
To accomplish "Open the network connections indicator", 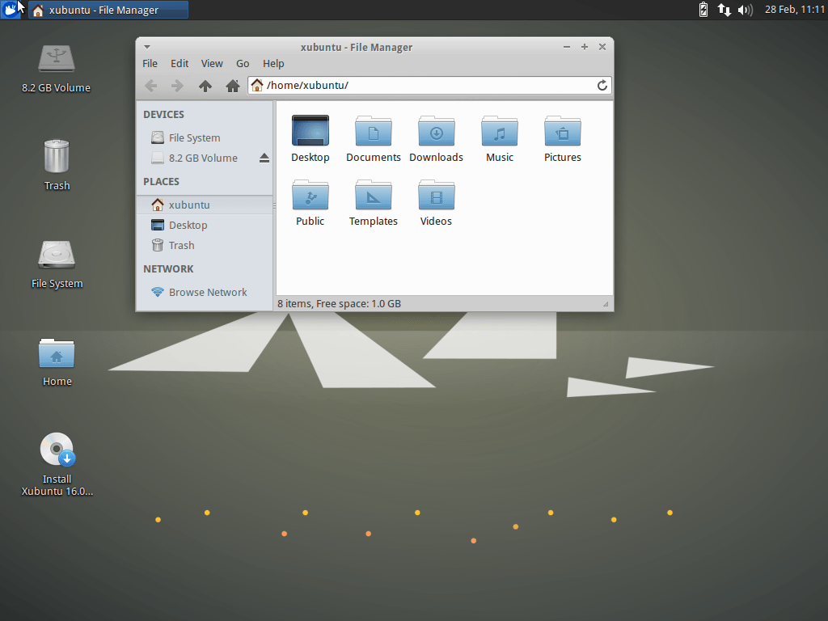I will 724,10.
